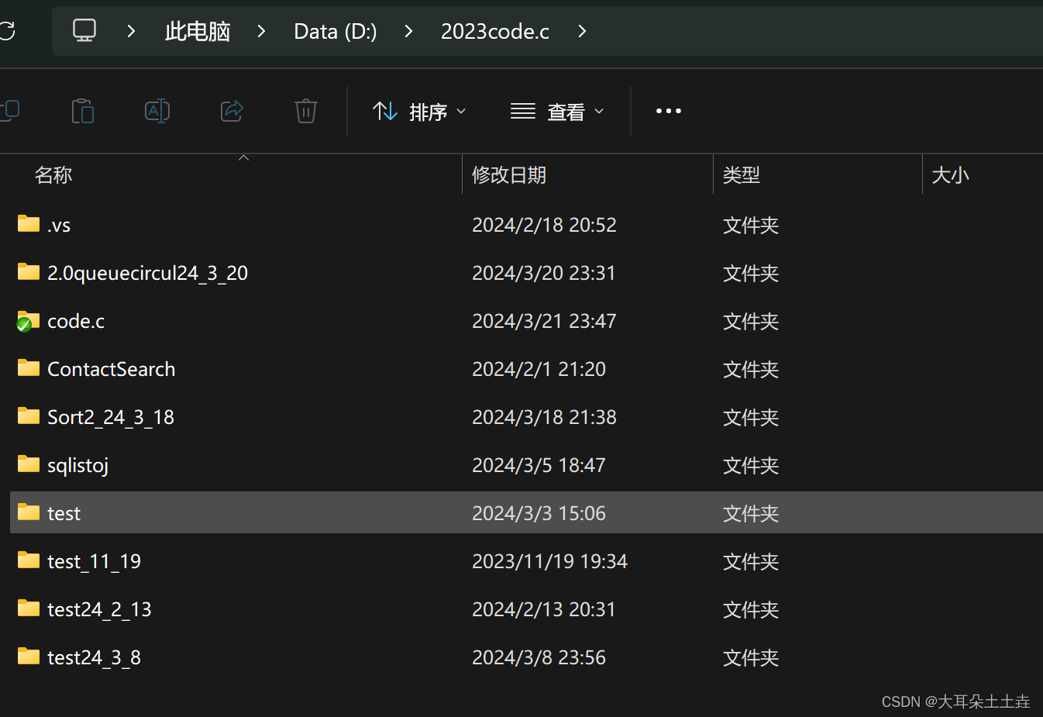
Task: Click the delete trash icon
Action: [306, 111]
